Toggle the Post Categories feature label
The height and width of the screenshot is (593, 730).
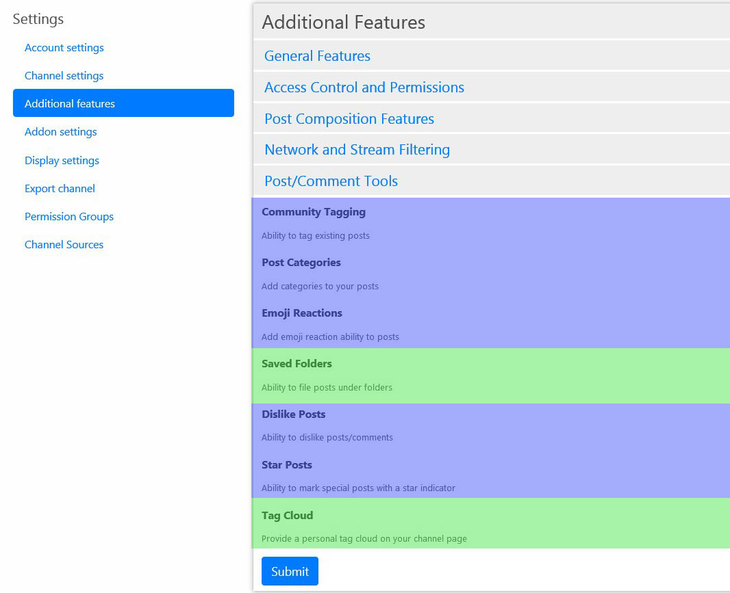(x=301, y=263)
